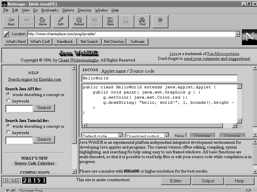Open the 'Default code' dropdown
The height and width of the screenshot is (192, 257).
[x=120, y=136]
